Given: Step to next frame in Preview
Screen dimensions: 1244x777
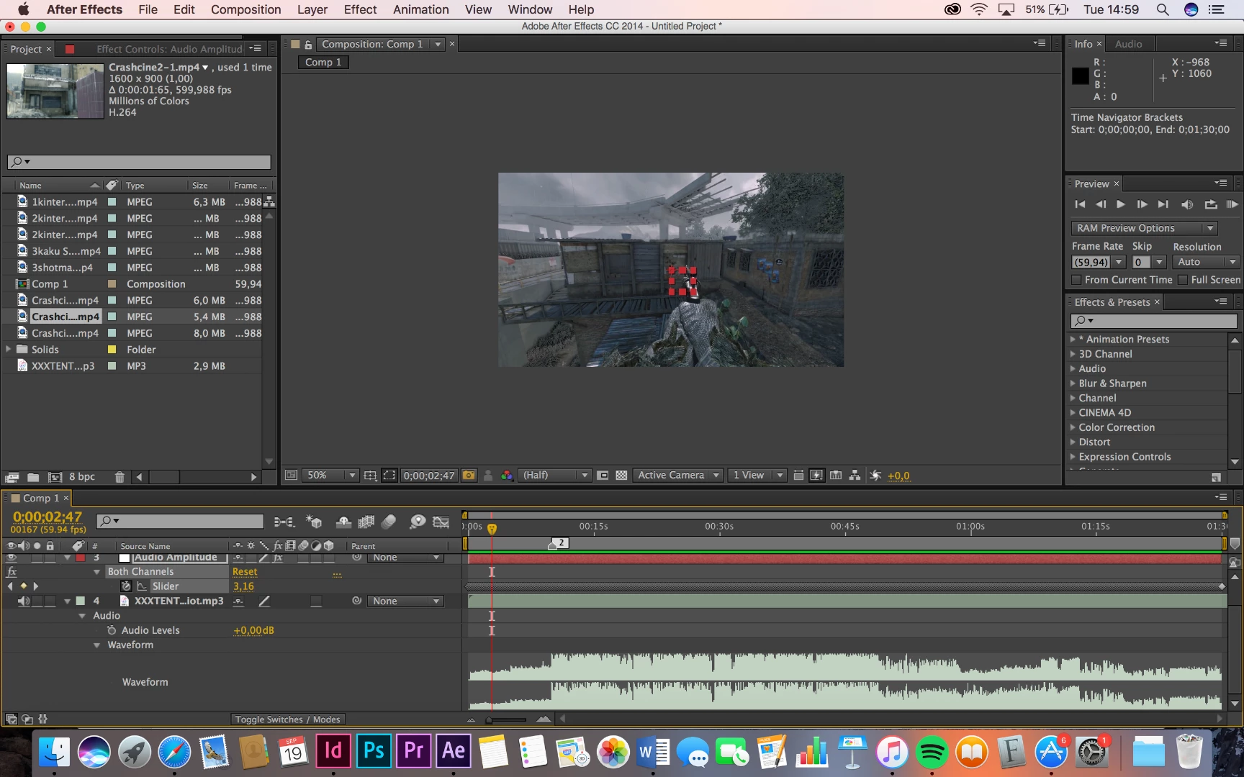Looking at the screenshot, I should (x=1142, y=204).
